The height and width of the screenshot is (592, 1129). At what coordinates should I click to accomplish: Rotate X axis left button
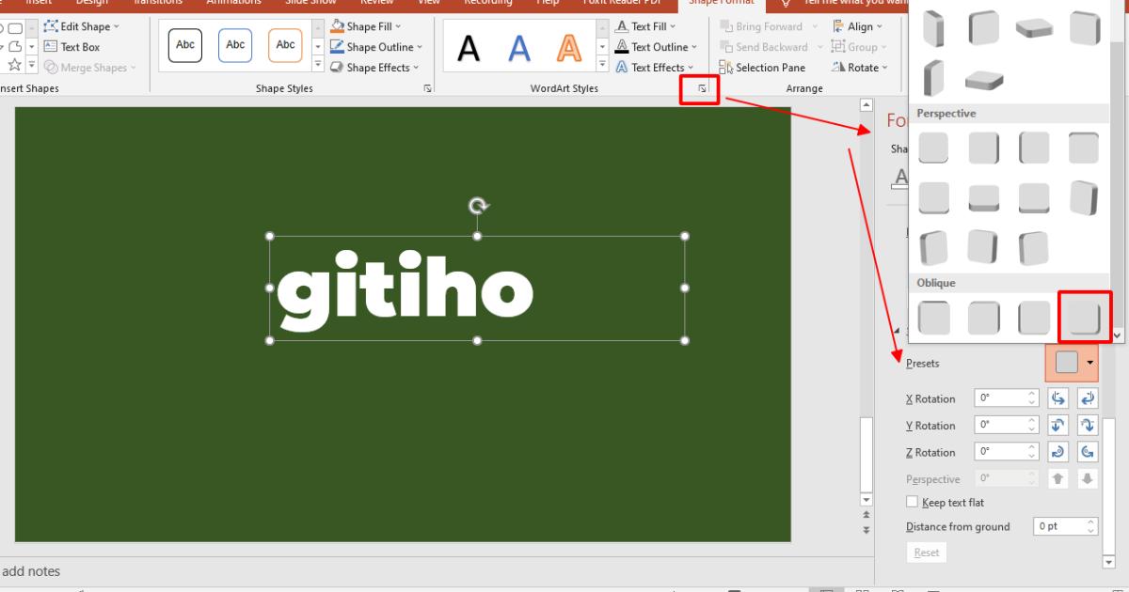[x=1057, y=398]
